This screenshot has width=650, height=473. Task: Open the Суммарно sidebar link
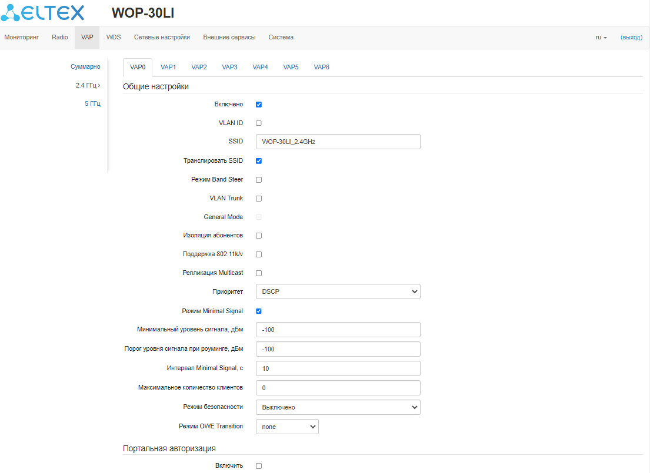pos(85,67)
